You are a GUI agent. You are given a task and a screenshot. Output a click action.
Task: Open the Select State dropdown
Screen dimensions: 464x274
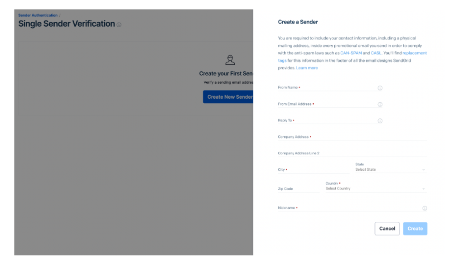390,169
